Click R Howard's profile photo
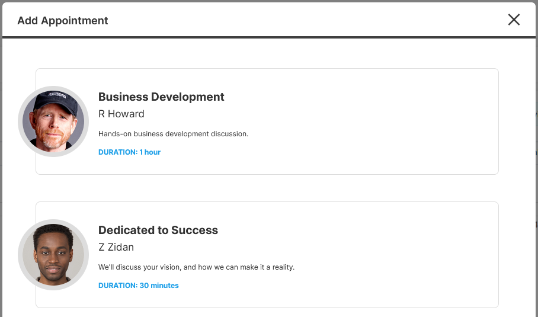This screenshot has width=538, height=317. tap(53, 121)
